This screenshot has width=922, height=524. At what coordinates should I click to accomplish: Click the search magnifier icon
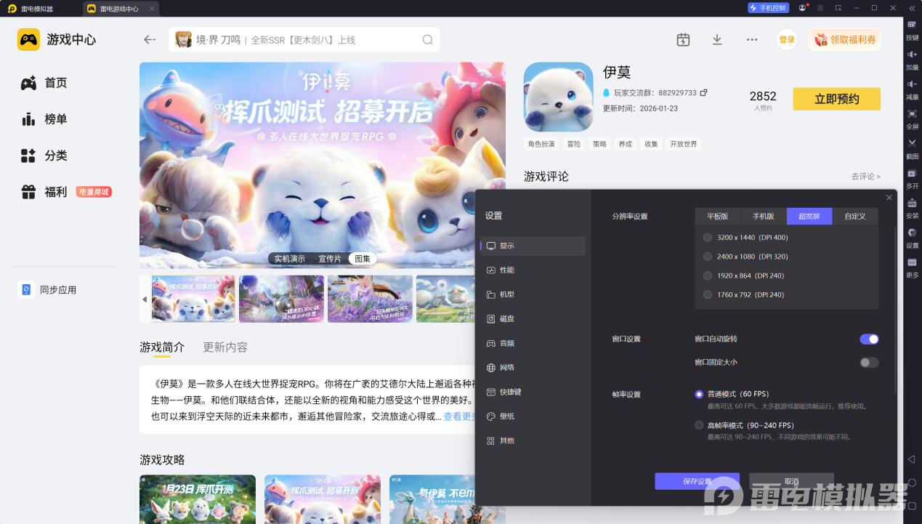(x=427, y=40)
